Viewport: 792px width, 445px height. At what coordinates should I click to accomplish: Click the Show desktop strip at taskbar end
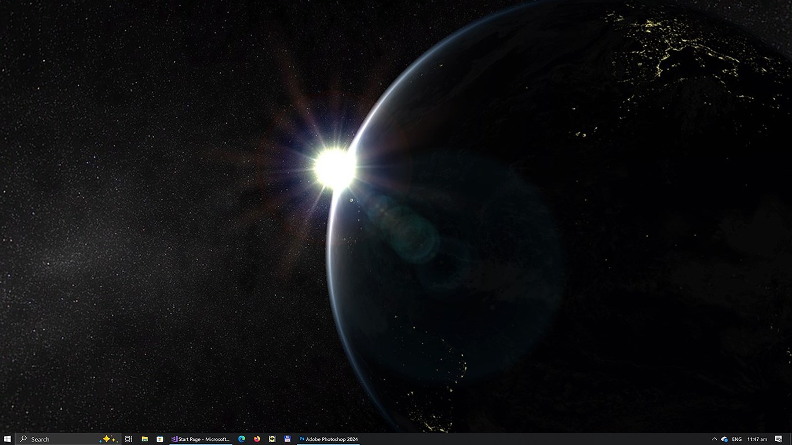point(790,439)
